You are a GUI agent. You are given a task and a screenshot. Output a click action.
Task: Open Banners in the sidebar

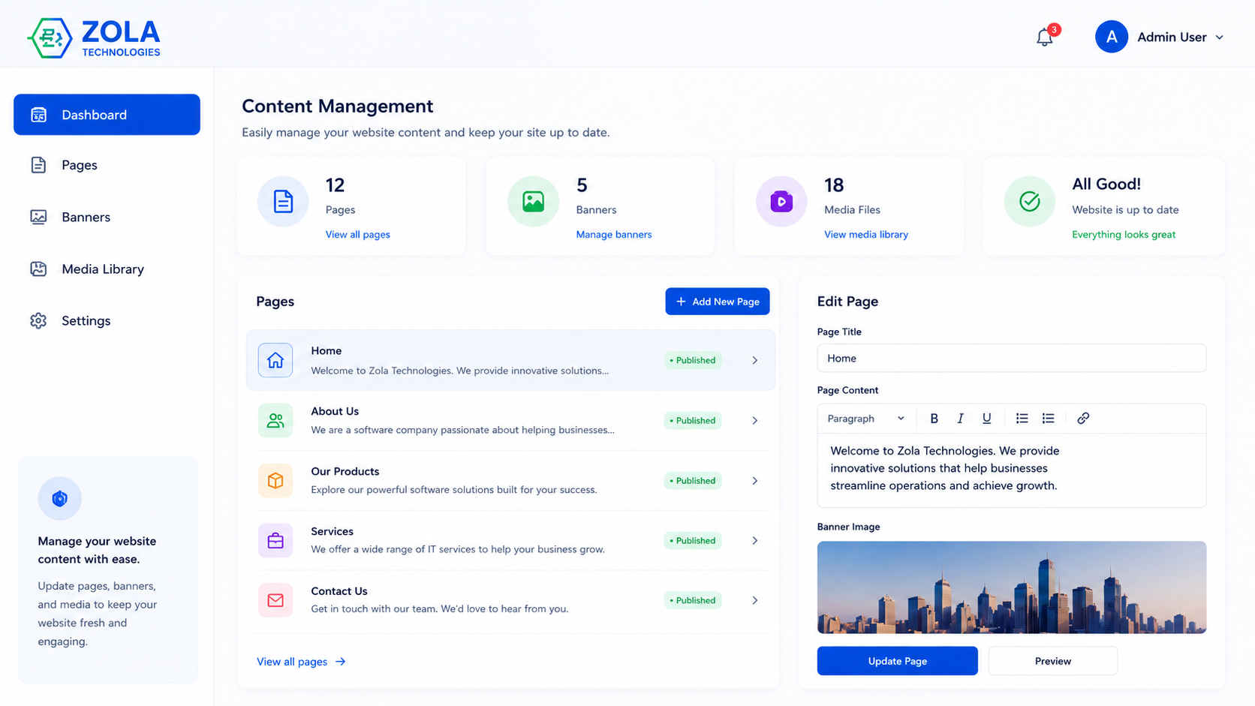[x=107, y=217]
